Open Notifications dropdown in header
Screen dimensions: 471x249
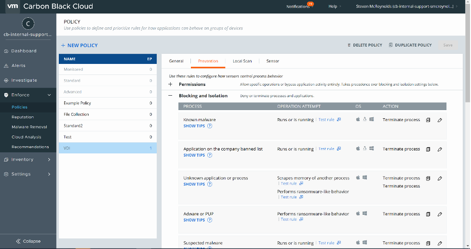tap(299, 6)
